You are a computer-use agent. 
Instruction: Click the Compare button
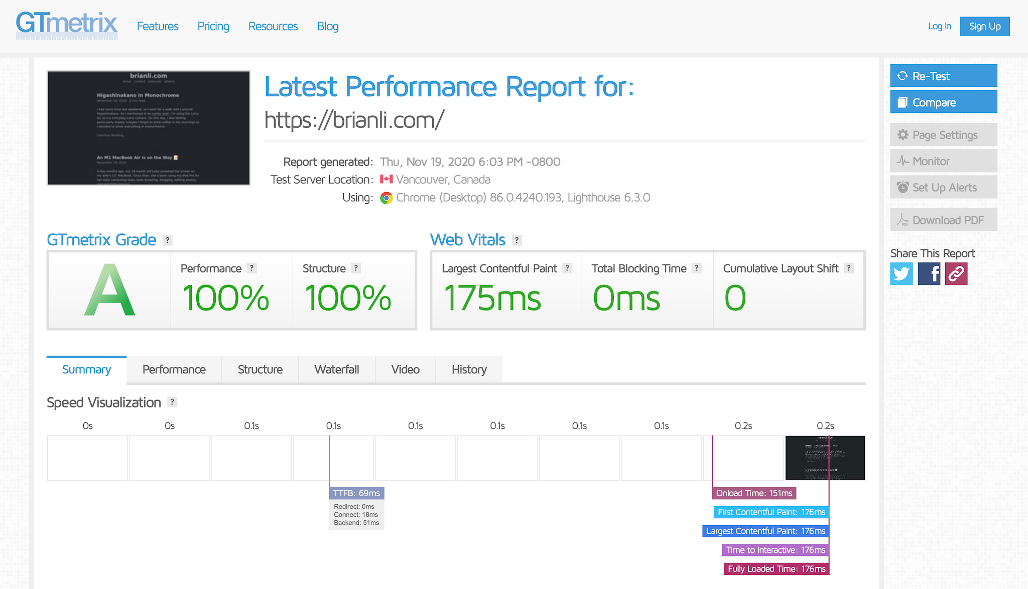point(944,102)
